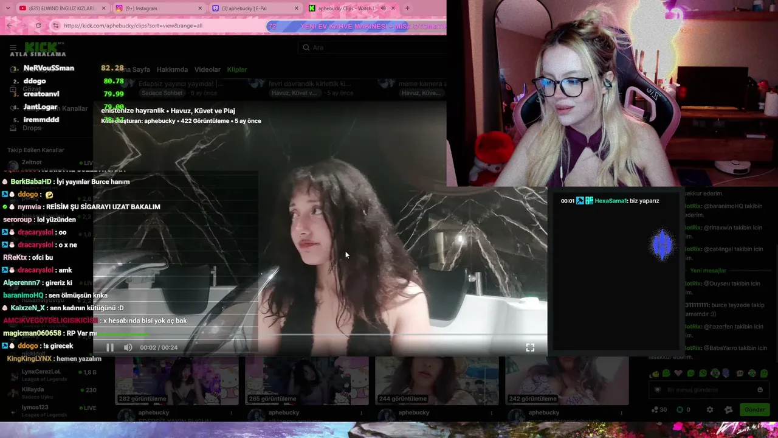Open a new browser tab
Image resolution: width=778 pixels, height=438 pixels.
[407, 9]
